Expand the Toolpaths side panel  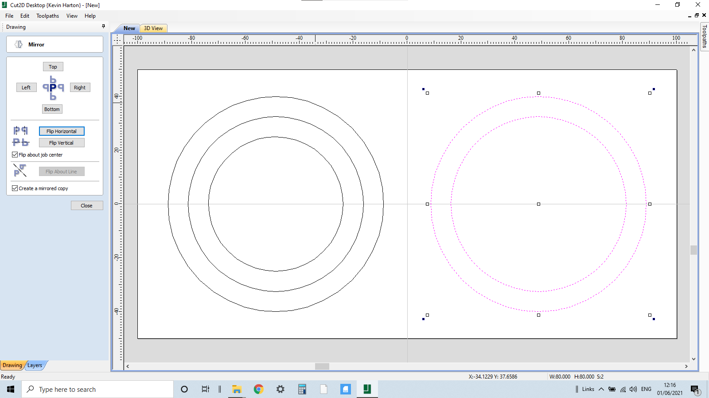coord(704,36)
